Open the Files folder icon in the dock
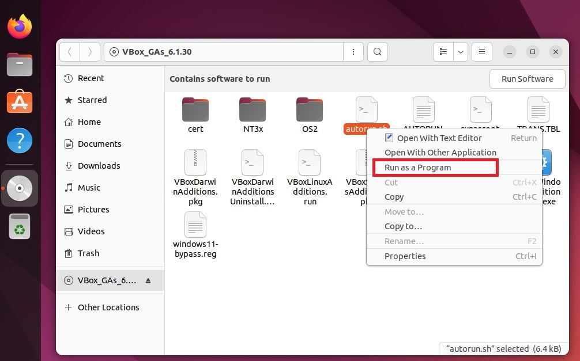 coord(20,64)
